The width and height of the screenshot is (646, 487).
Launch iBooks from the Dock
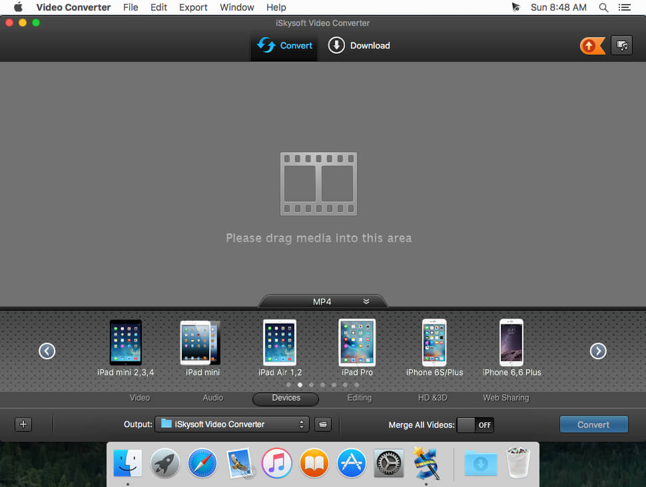pos(314,463)
